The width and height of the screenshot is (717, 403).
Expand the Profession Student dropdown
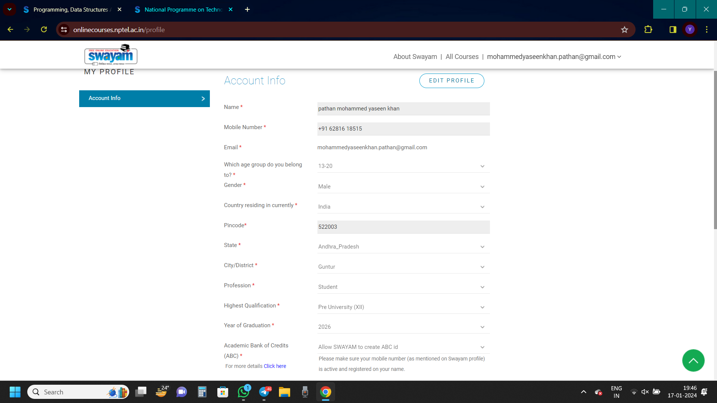pyautogui.click(x=403, y=287)
